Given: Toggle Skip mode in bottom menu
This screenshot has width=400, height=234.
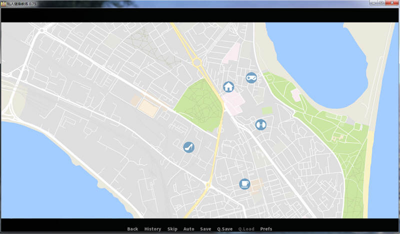Looking at the screenshot, I should [172, 229].
